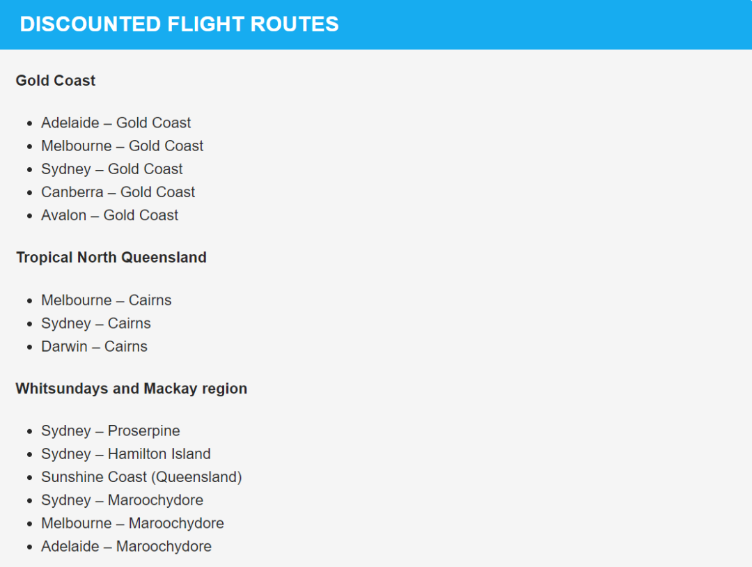Pick the Canberra – Gold Coast route

pyautogui.click(x=118, y=192)
